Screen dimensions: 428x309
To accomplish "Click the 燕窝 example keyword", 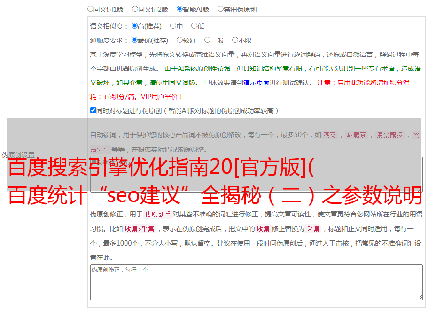I will [x=330, y=135].
